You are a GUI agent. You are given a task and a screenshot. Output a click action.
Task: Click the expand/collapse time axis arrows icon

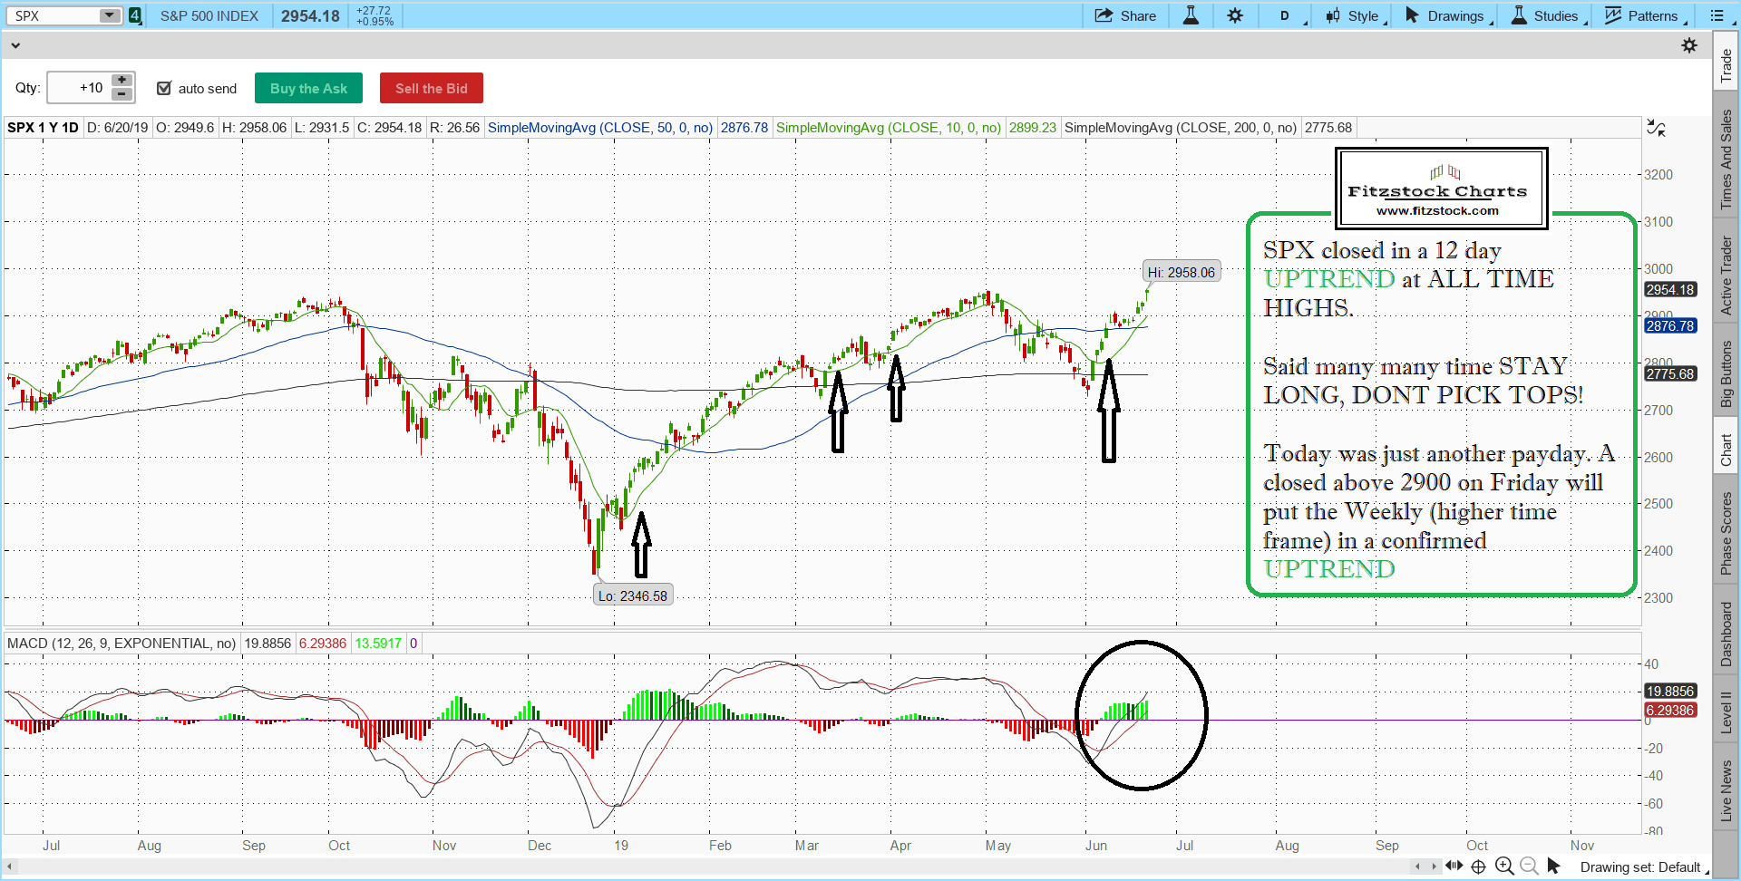(x=1454, y=866)
